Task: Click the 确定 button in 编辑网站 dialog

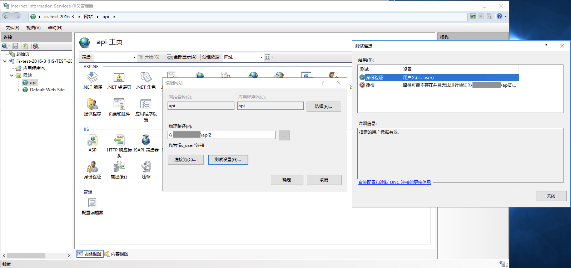Action: (287, 180)
